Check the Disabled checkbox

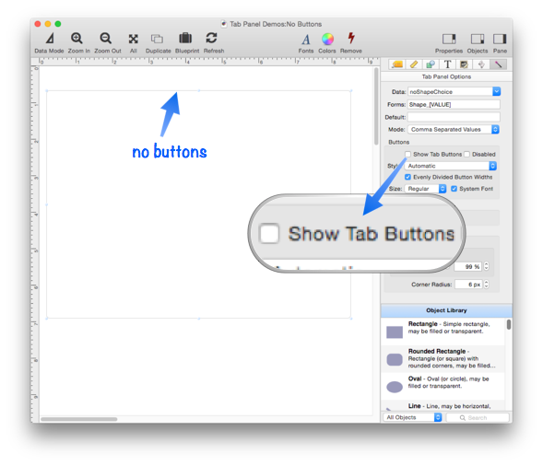[466, 154]
